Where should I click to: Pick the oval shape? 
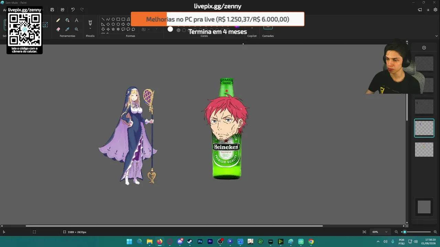point(113,19)
